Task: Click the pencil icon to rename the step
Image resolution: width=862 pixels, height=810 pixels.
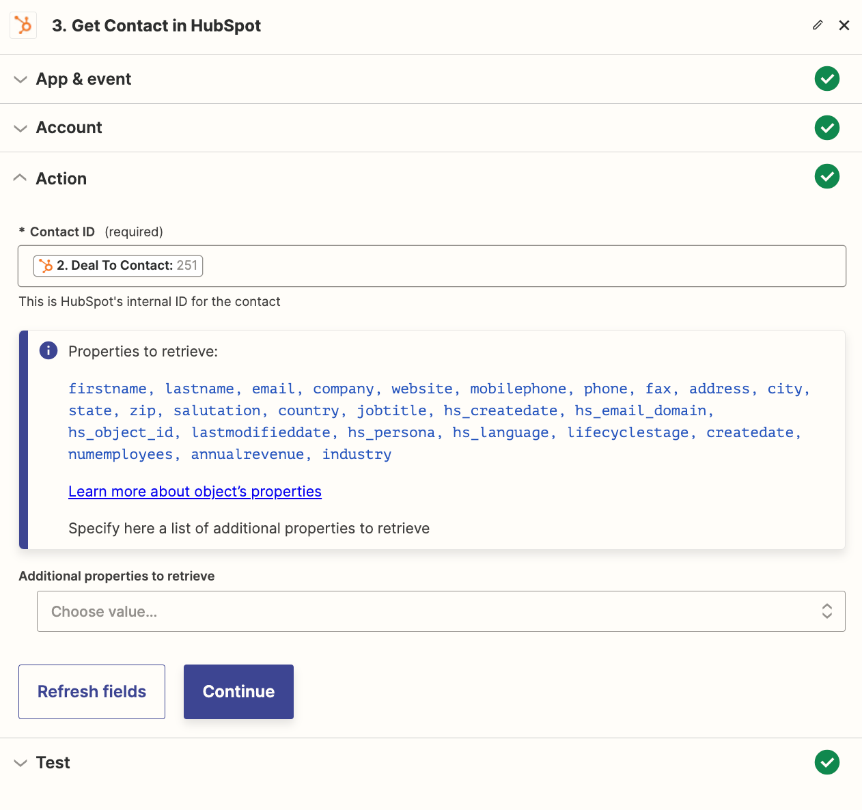Action: (818, 25)
